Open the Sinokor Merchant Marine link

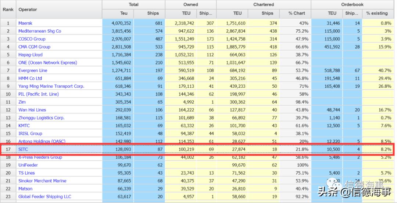42,181
